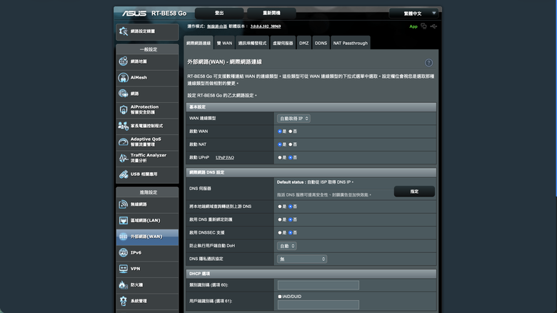This screenshot has width=557, height=313.
Task: Open WAN connection type dropdown
Action: (x=293, y=119)
